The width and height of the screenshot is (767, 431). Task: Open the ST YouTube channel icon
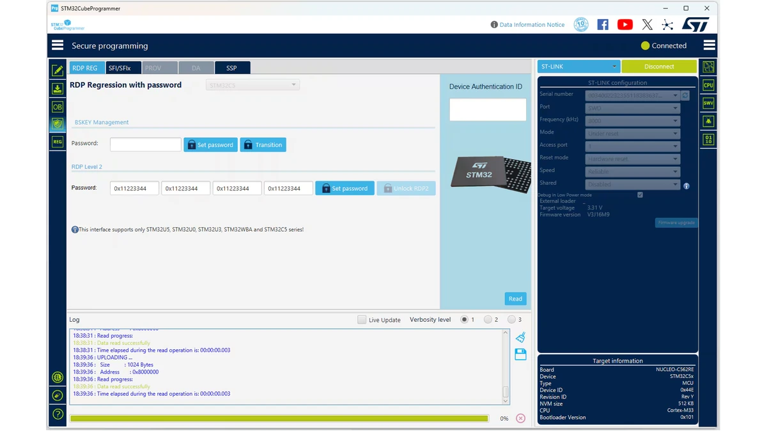pos(625,24)
